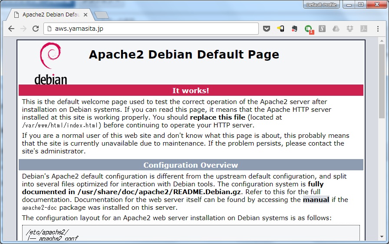Open Dropbox extension icon

(350, 29)
